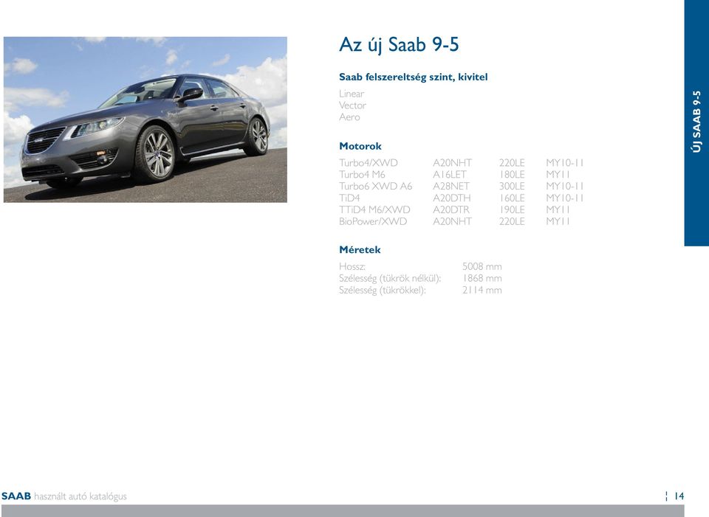Click 'MY10-11' in the TiD4 row
This screenshot has height=517, width=709.
tap(565, 198)
